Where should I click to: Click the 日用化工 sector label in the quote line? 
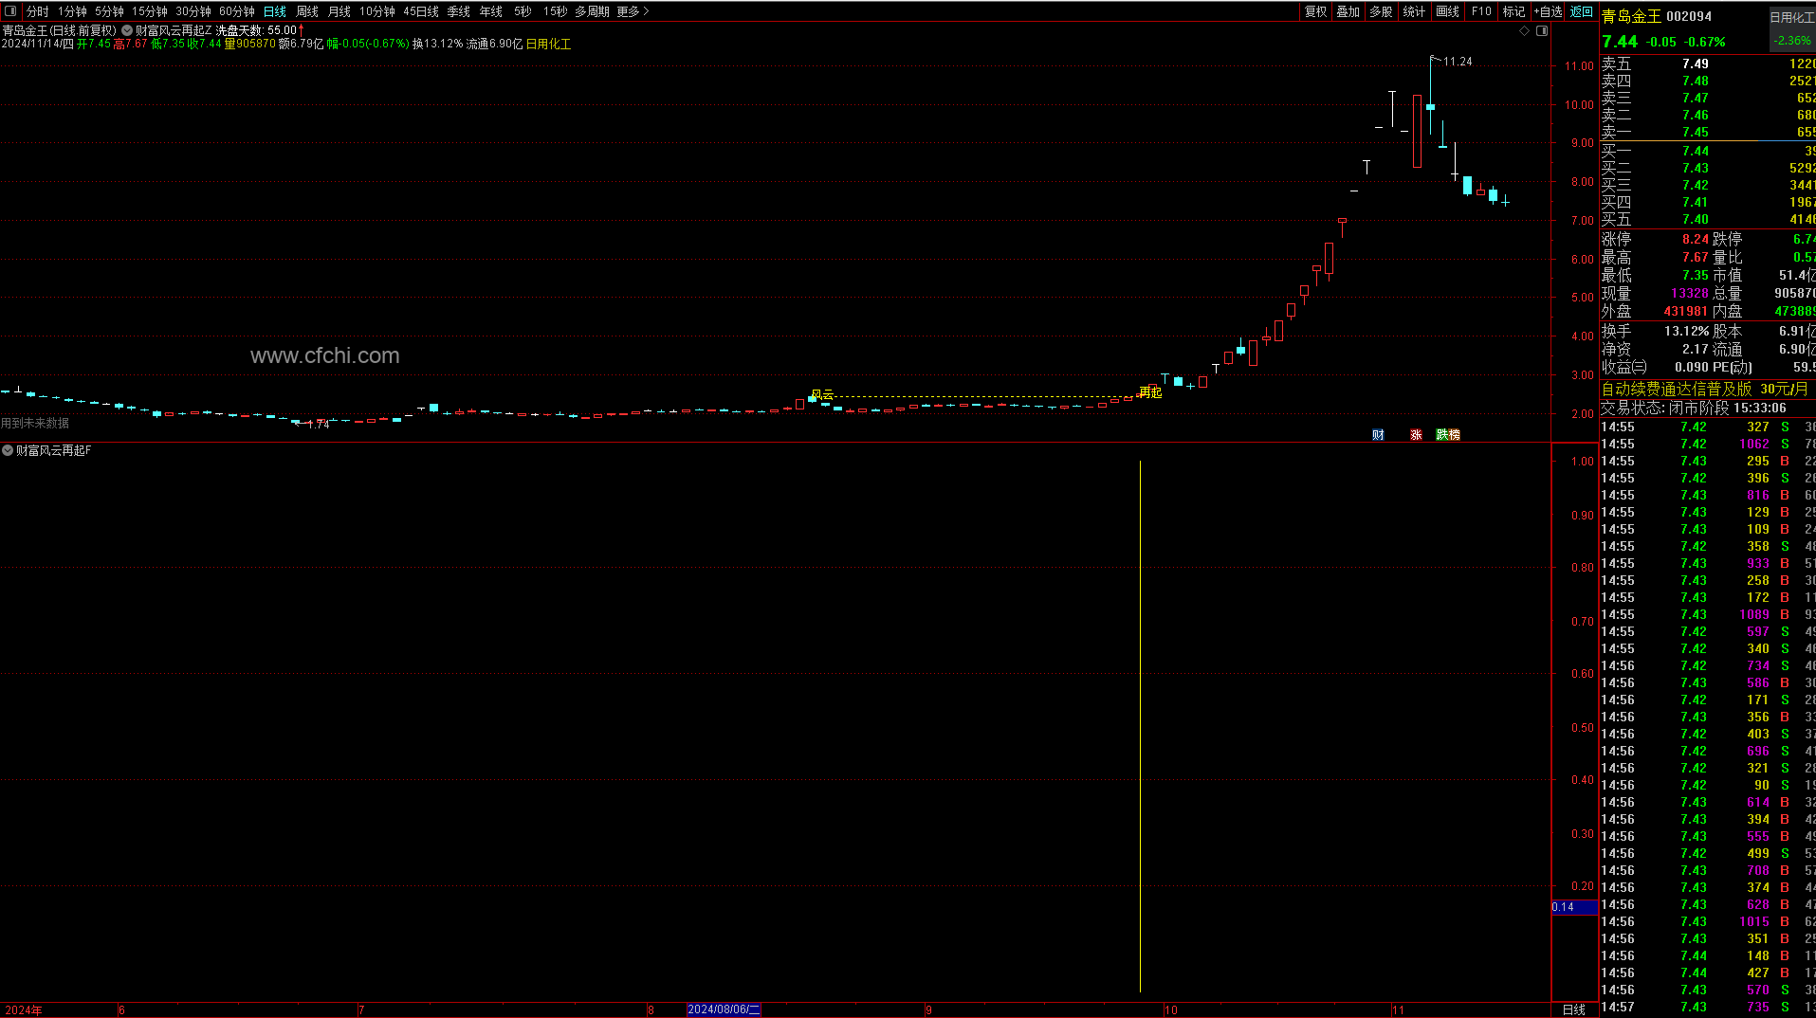click(549, 44)
